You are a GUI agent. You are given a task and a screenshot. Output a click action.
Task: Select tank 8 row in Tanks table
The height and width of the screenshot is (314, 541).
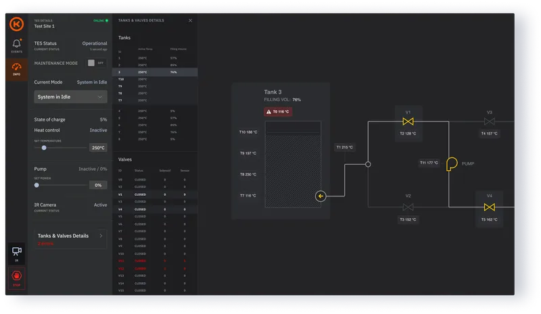point(155,139)
